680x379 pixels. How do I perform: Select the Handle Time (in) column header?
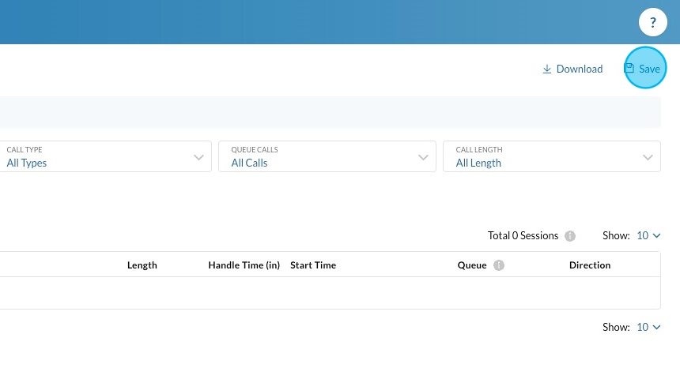[244, 265]
